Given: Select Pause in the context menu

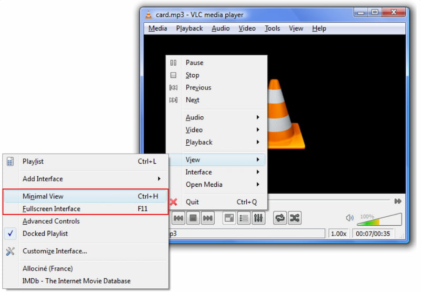Looking at the screenshot, I should (216, 63).
